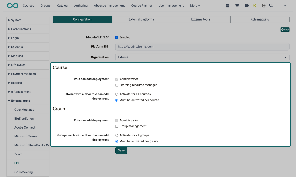Click the question mark help icon
Screen dimensions: 296x177
pos(247,6)
